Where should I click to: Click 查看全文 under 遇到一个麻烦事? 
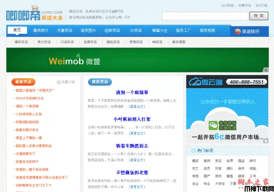click(137, 107)
